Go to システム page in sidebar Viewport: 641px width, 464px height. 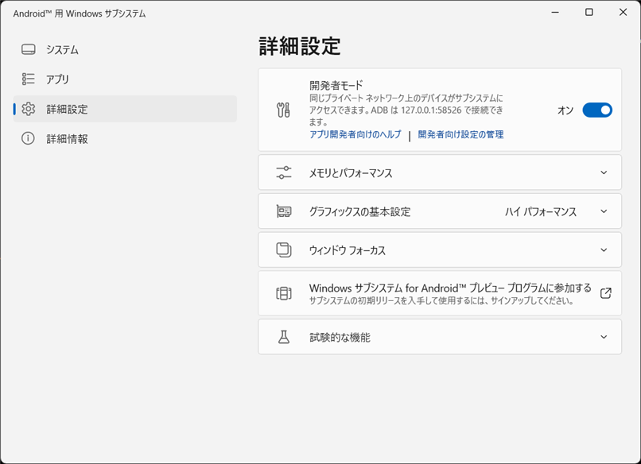click(x=125, y=49)
